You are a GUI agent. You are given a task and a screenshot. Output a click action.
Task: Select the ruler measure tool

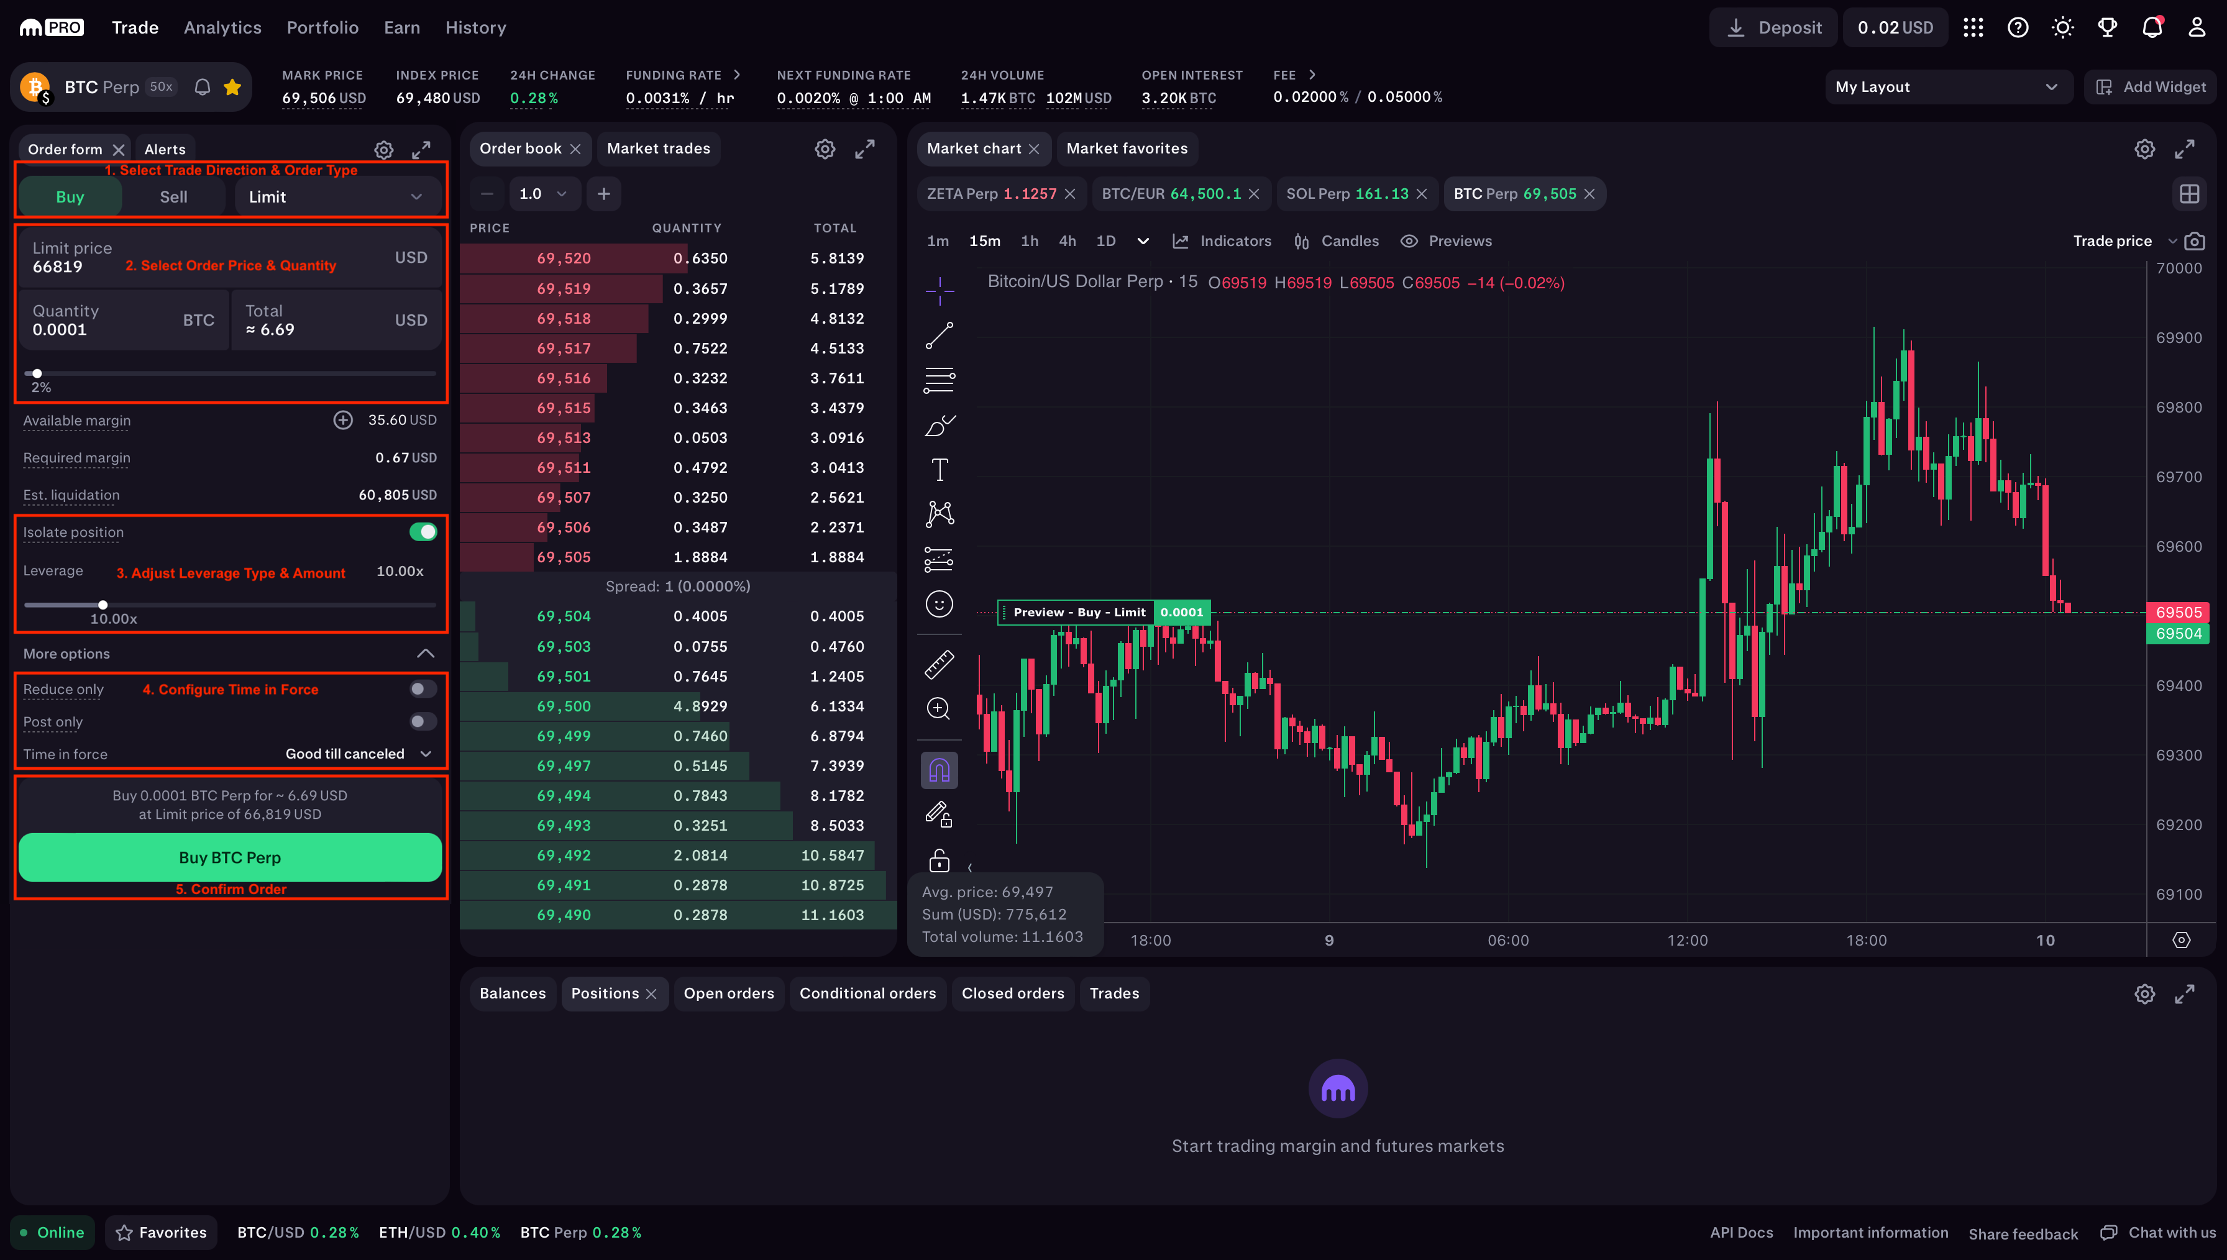(x=939, y=664)
